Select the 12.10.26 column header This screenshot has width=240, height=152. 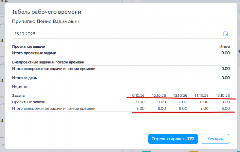[x=159, y=96]
